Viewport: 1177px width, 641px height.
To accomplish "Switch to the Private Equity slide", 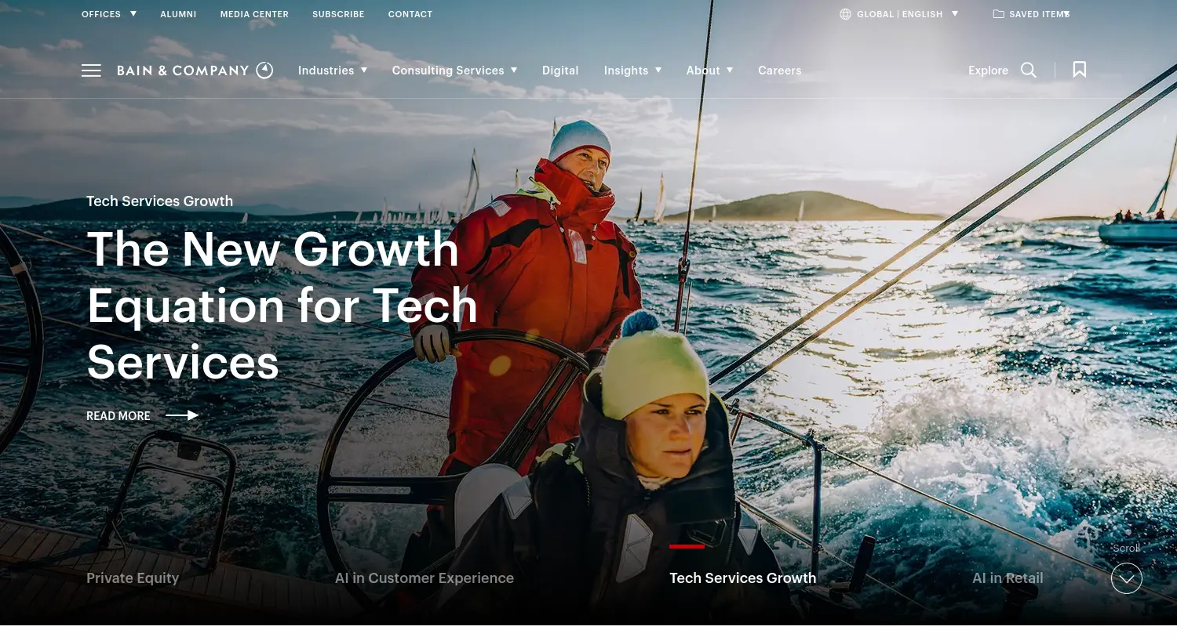I will click(x=133, y=578).
